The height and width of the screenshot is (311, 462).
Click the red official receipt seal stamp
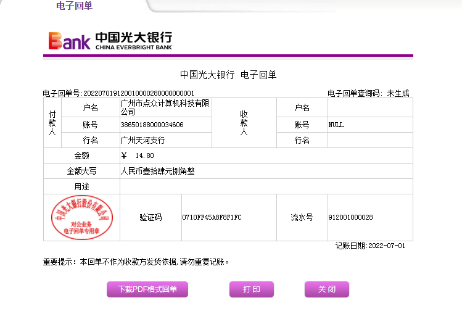pos(82,217)
